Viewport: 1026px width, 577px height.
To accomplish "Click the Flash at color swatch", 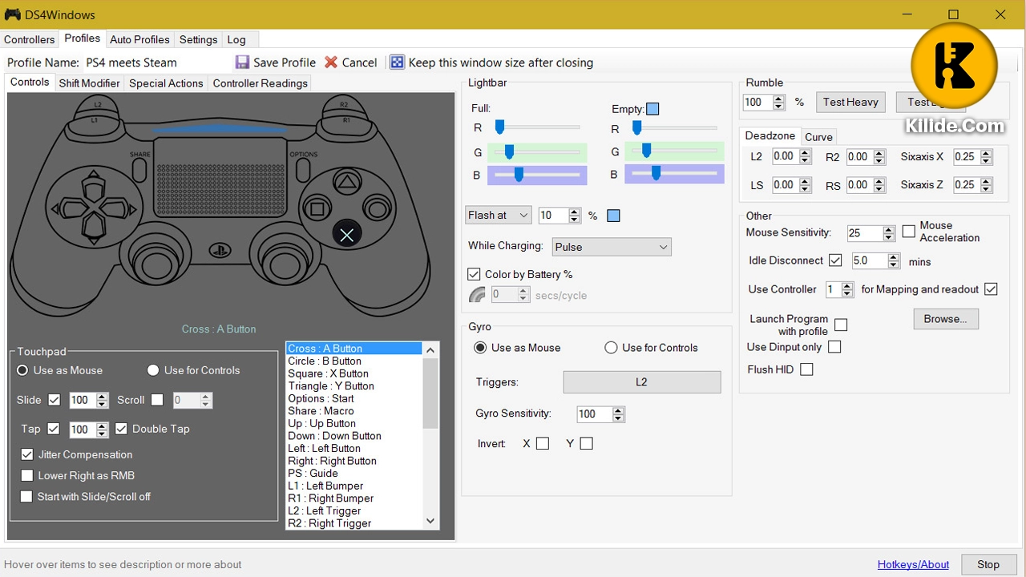I will click(x=613, y=216).
